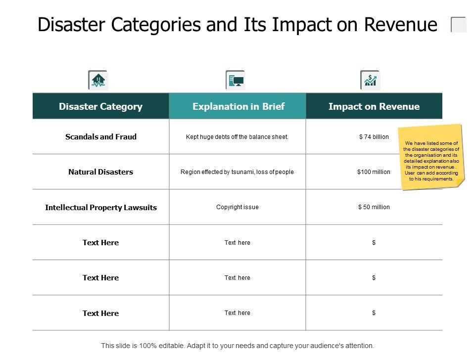Image resolution: width=475 pixels, height=356 pixels.
Task: Click 'Region effected by tsunami, loss of people' text
Action: 237,172
